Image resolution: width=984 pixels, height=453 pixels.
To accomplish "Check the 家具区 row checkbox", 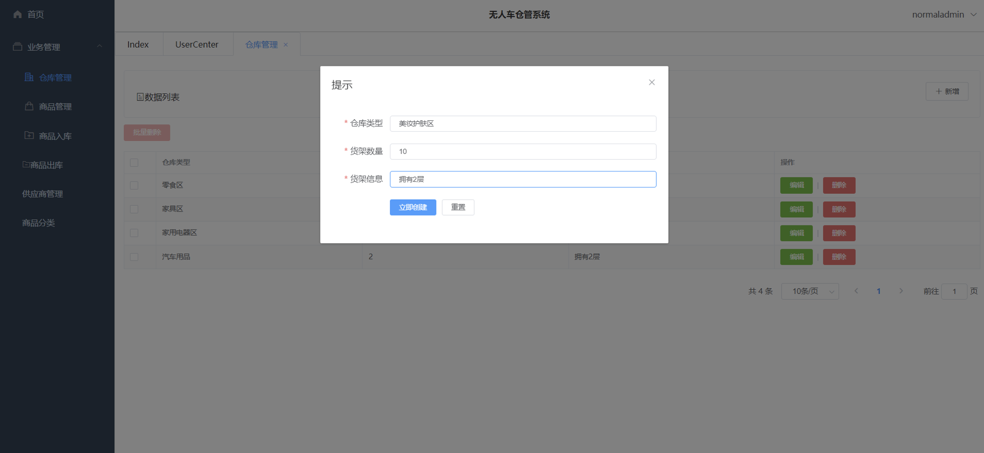I will coord(134,209).
